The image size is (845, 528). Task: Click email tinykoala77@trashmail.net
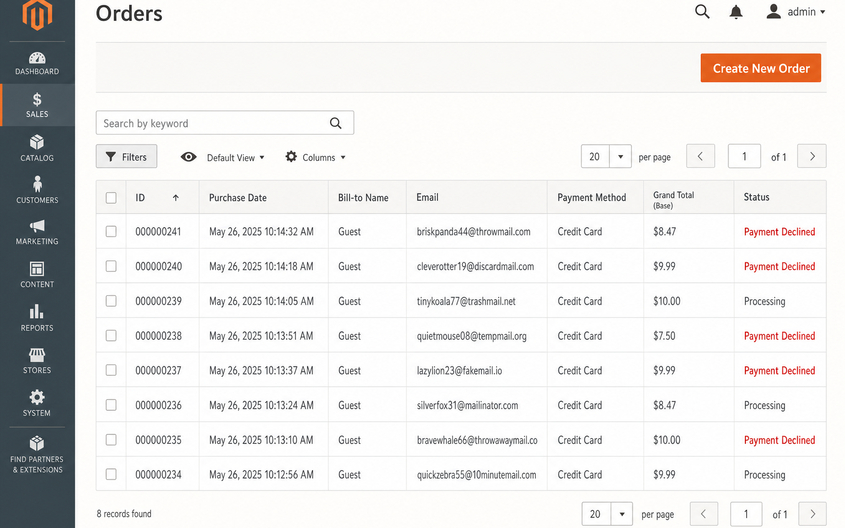pyautogui.click(x=466, y=301)
